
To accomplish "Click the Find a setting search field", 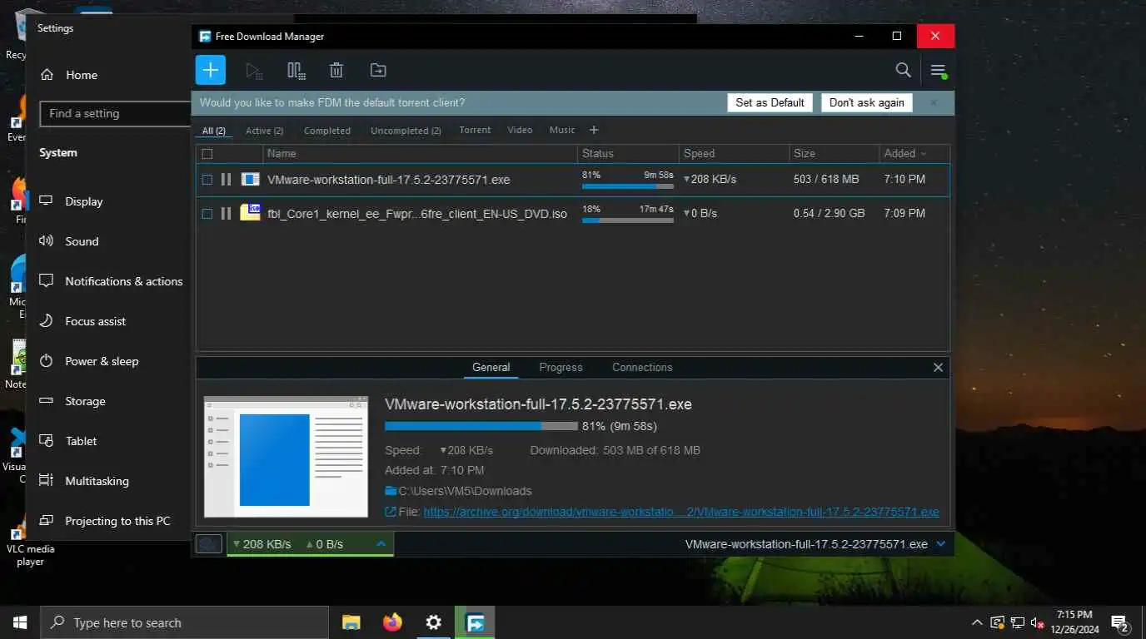I will [115, 113].
